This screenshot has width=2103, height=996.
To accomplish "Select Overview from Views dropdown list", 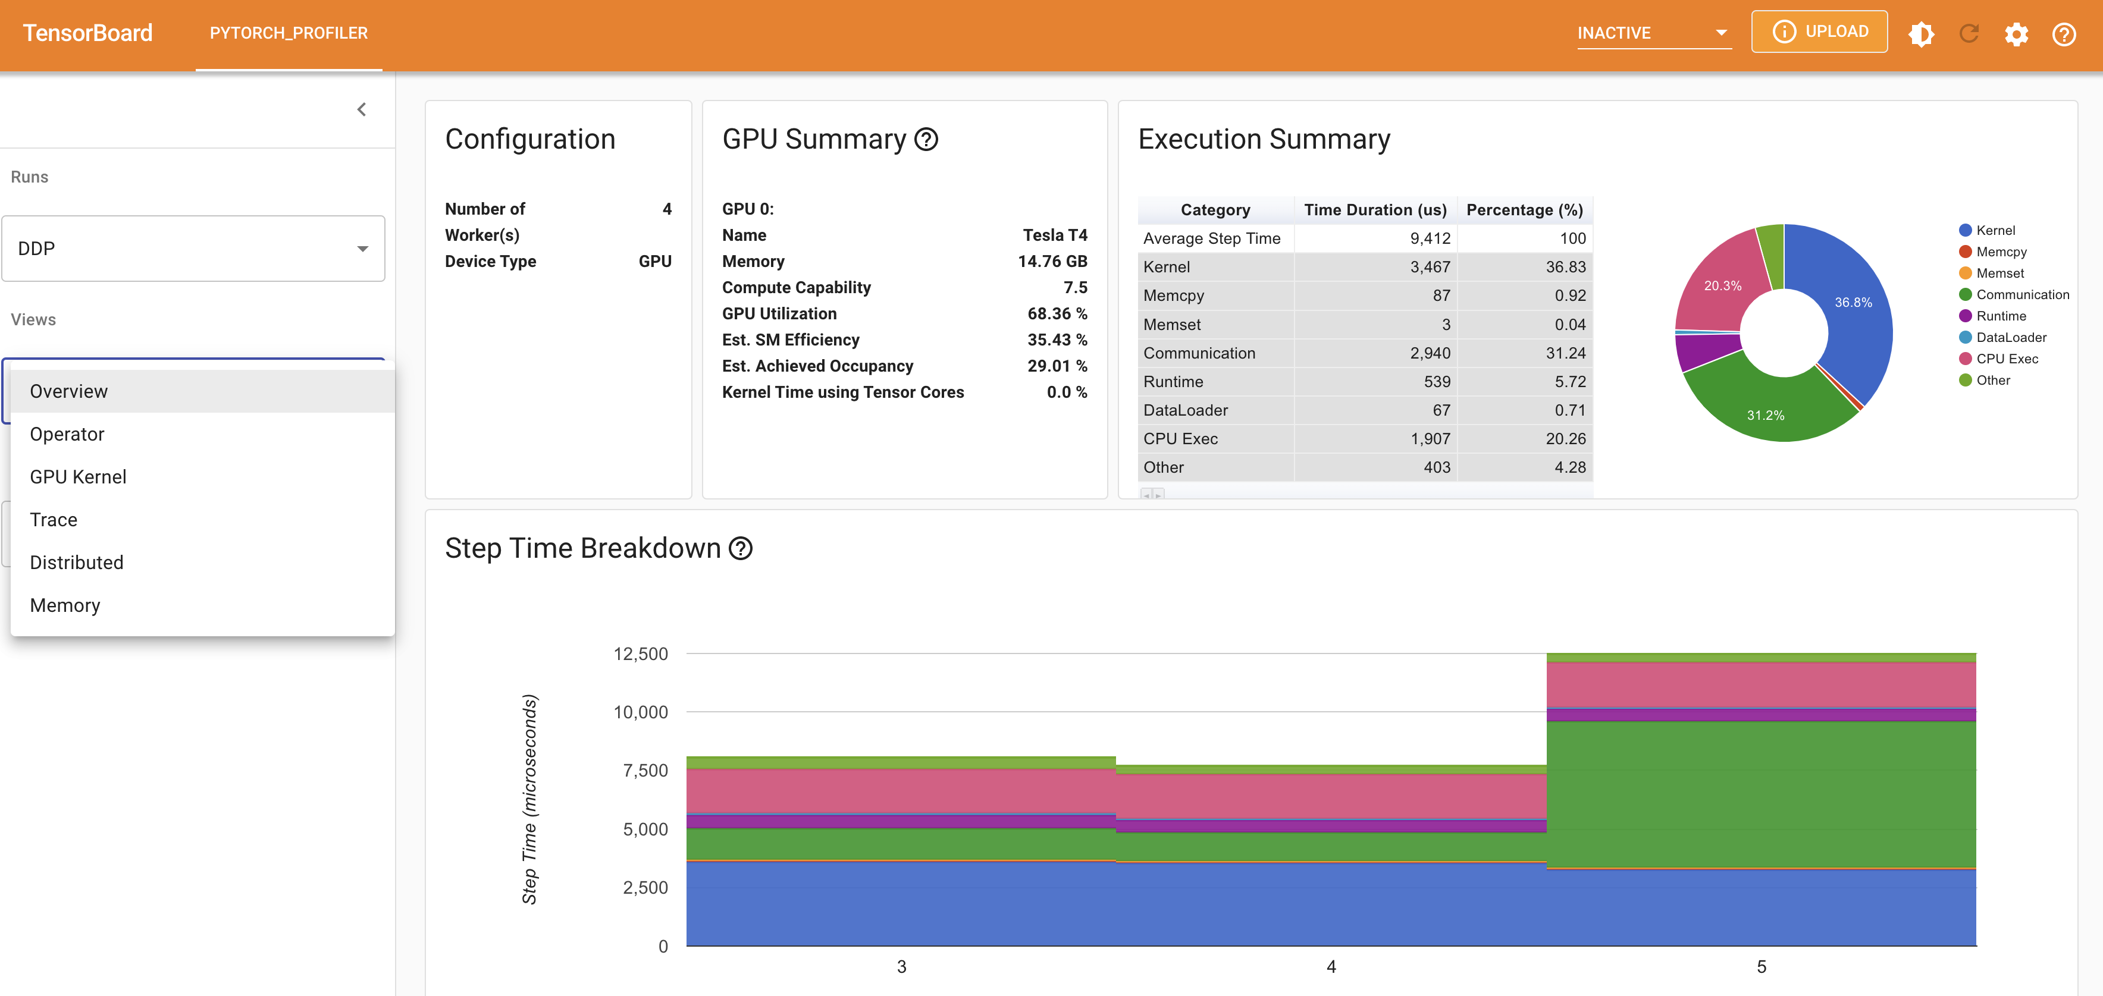I will point(68,391).
